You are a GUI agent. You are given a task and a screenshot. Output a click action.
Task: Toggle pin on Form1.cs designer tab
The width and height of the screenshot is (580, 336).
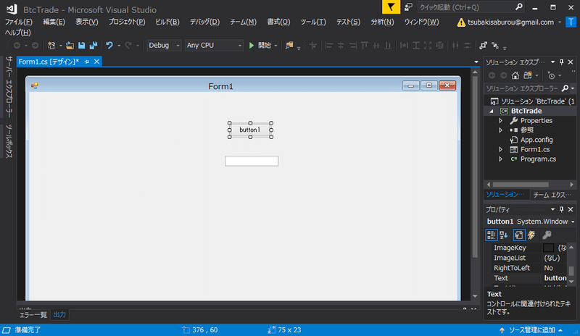pyautogui.click(x=87, y=62)
